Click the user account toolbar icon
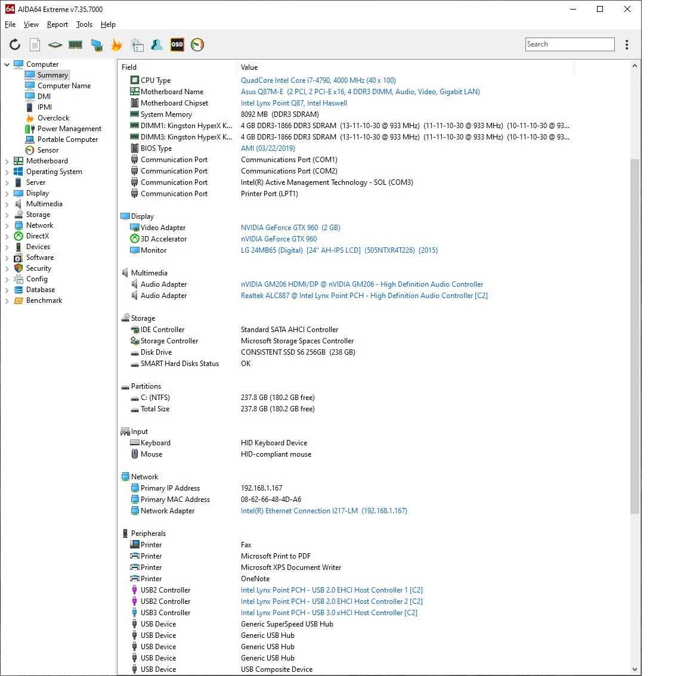Screen dimensions: 687x676 point(157,45)
